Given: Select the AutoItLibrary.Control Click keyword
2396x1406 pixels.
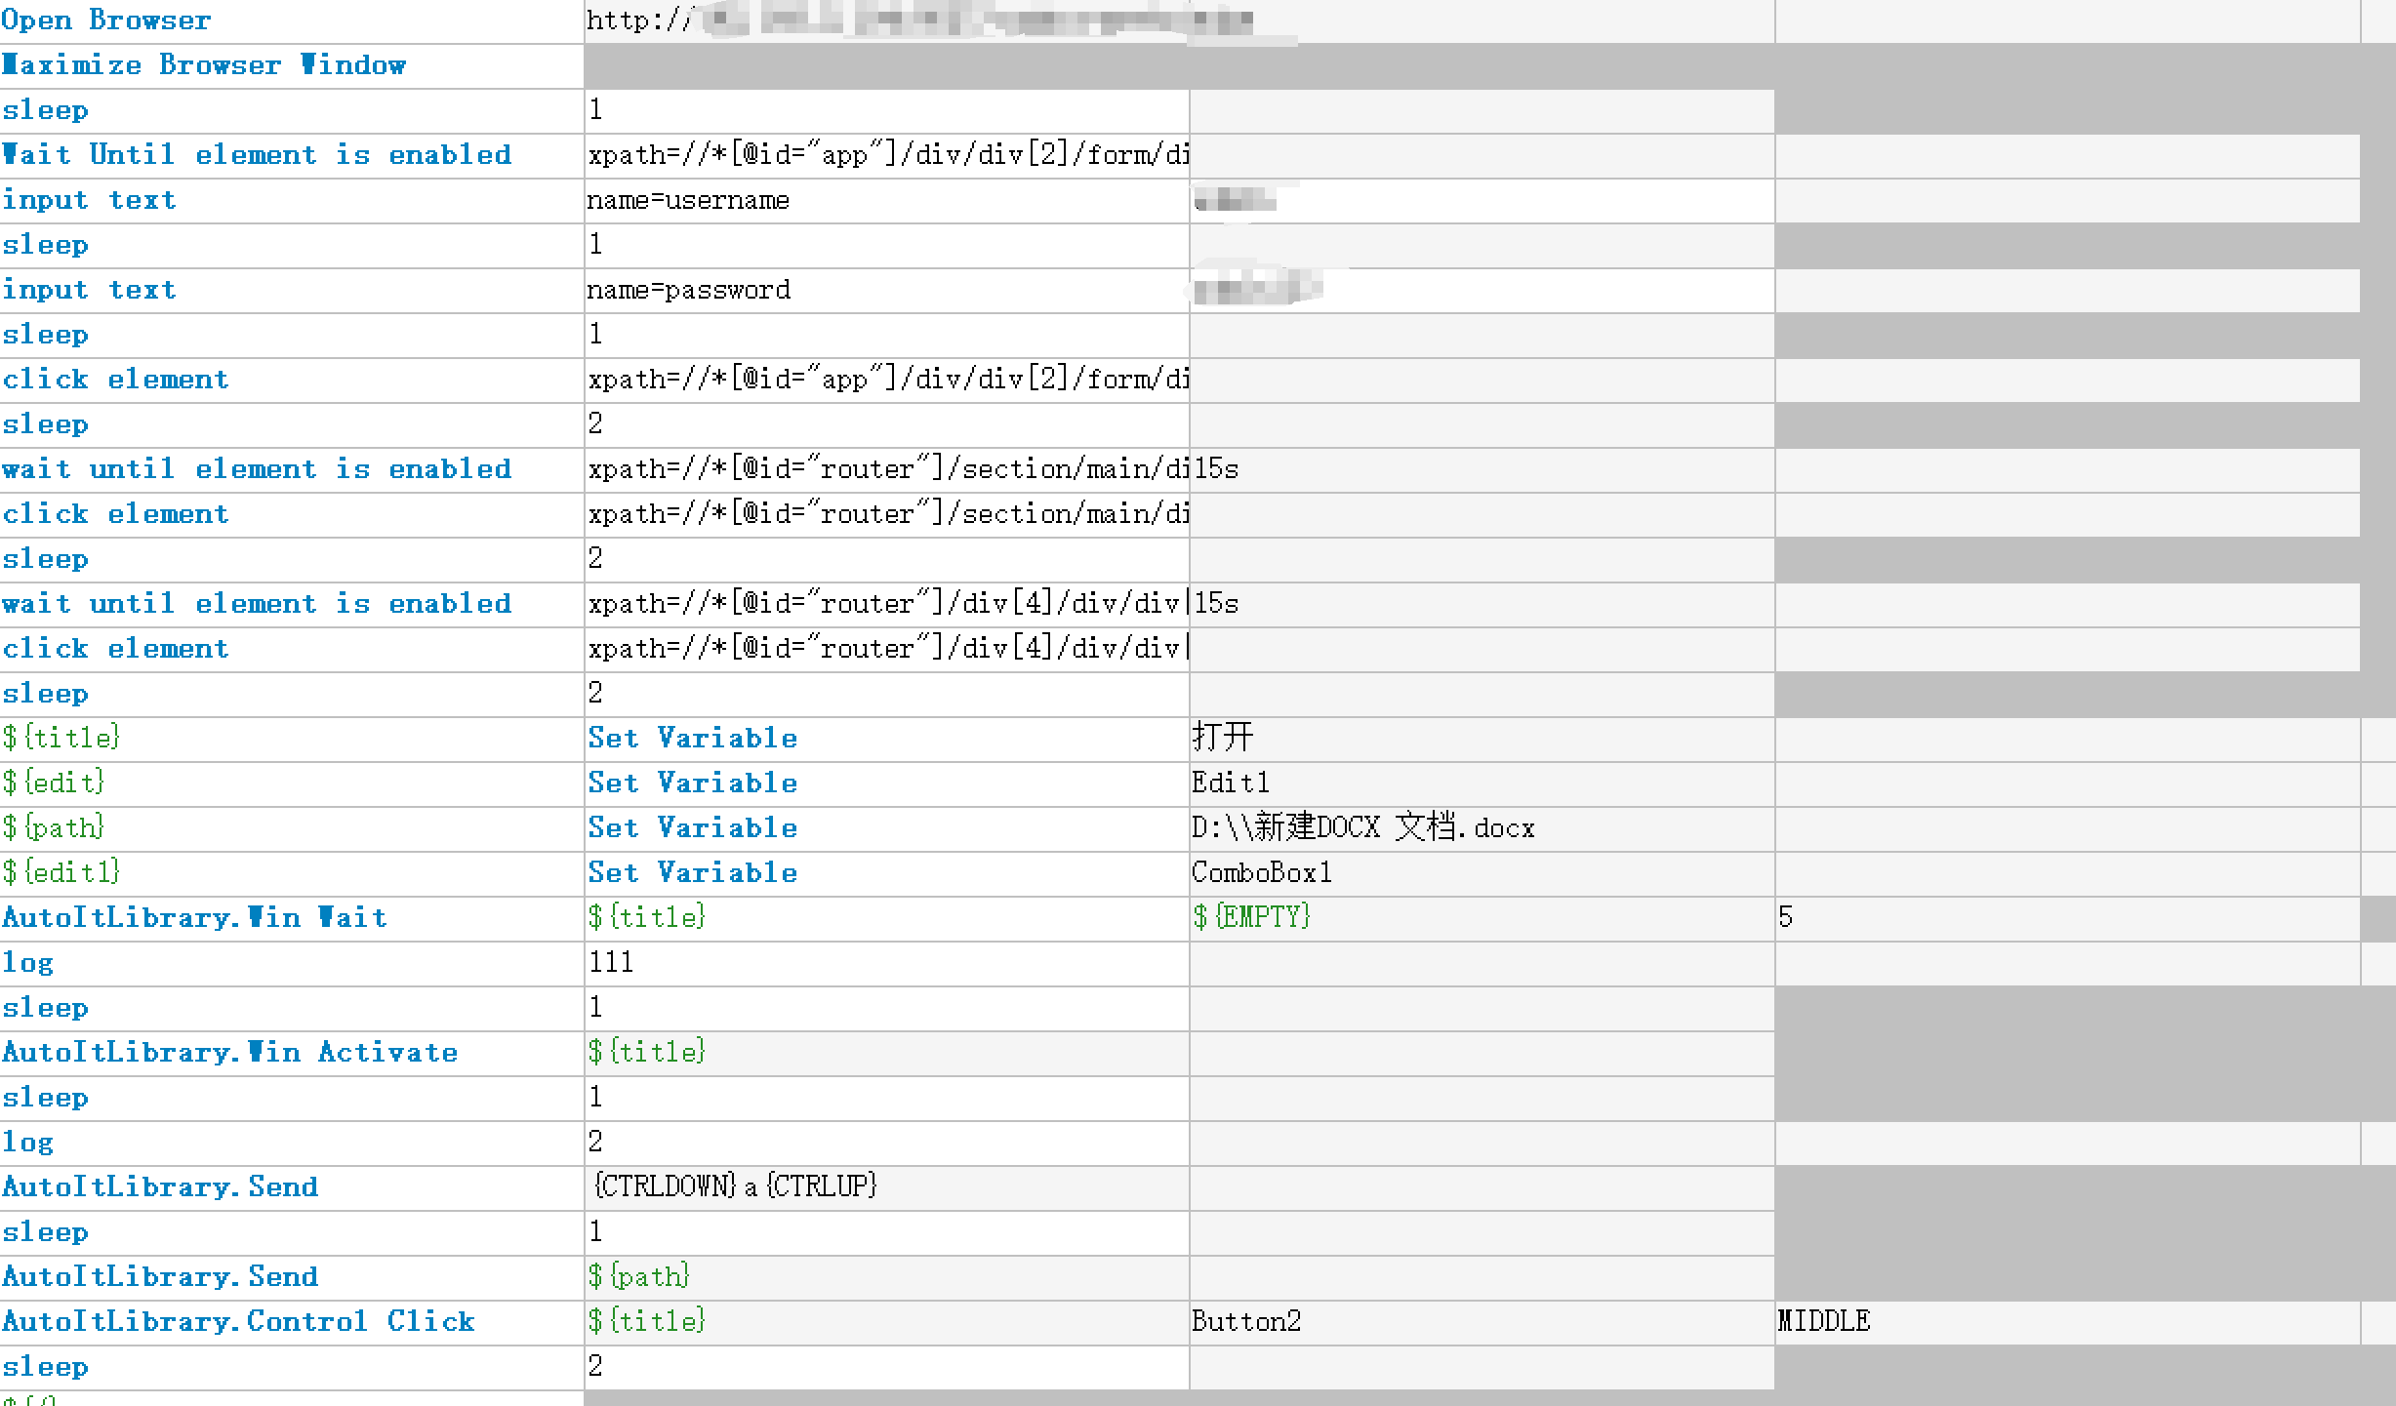Looking at the screenshot, I should 238,1321.
